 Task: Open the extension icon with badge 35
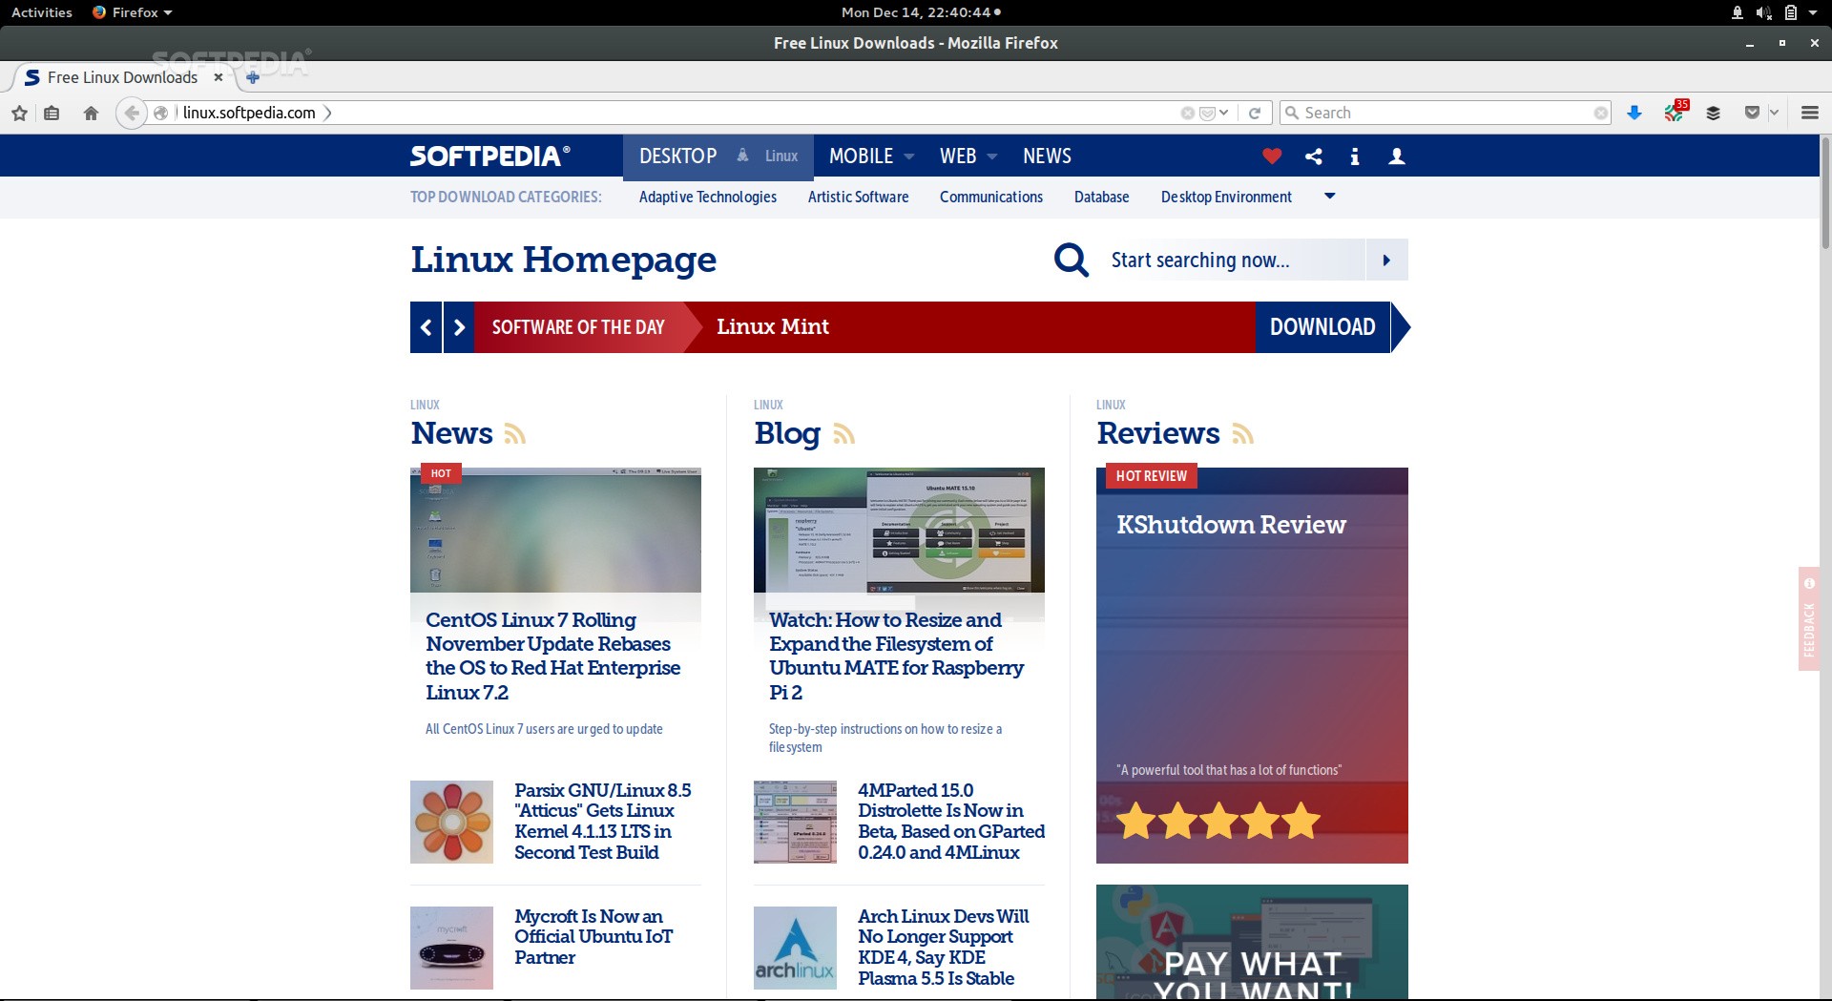[x=1675, y=112]
